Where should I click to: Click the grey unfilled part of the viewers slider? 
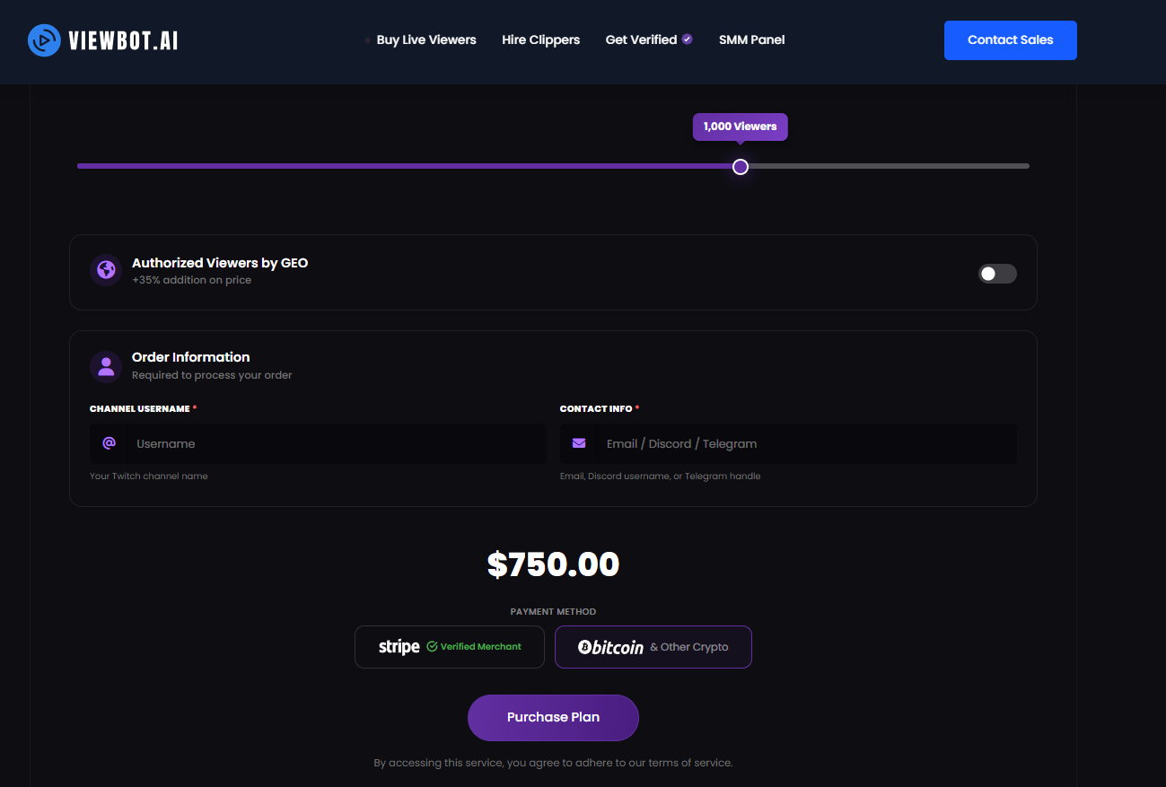click(x=889, y=166)
